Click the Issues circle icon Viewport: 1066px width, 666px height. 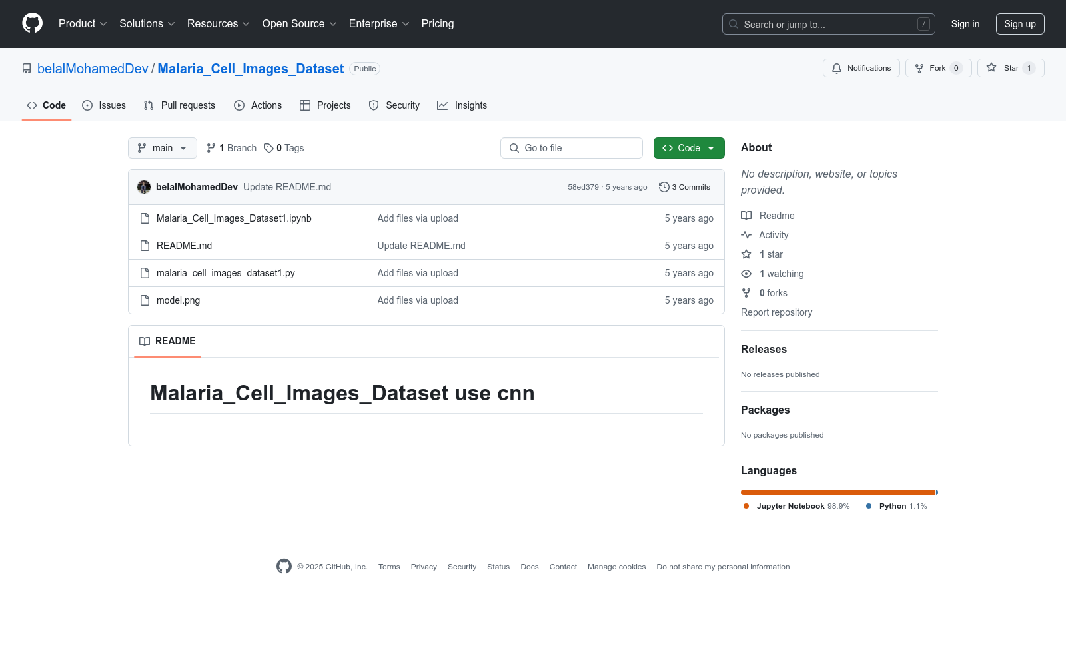pyautogui.click(x=87, y=105)
